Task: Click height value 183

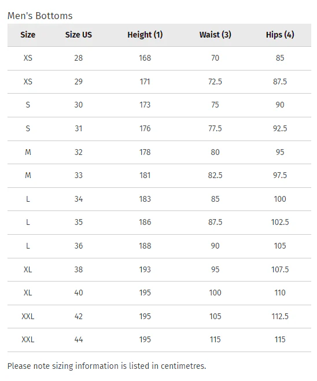Action: tap(145, 199)
